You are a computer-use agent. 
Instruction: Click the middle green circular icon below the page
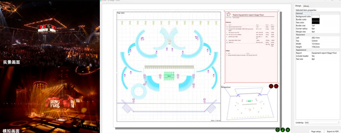coord(283,130)
